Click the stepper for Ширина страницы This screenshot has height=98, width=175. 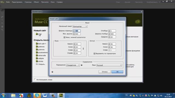tap(74, 31)
